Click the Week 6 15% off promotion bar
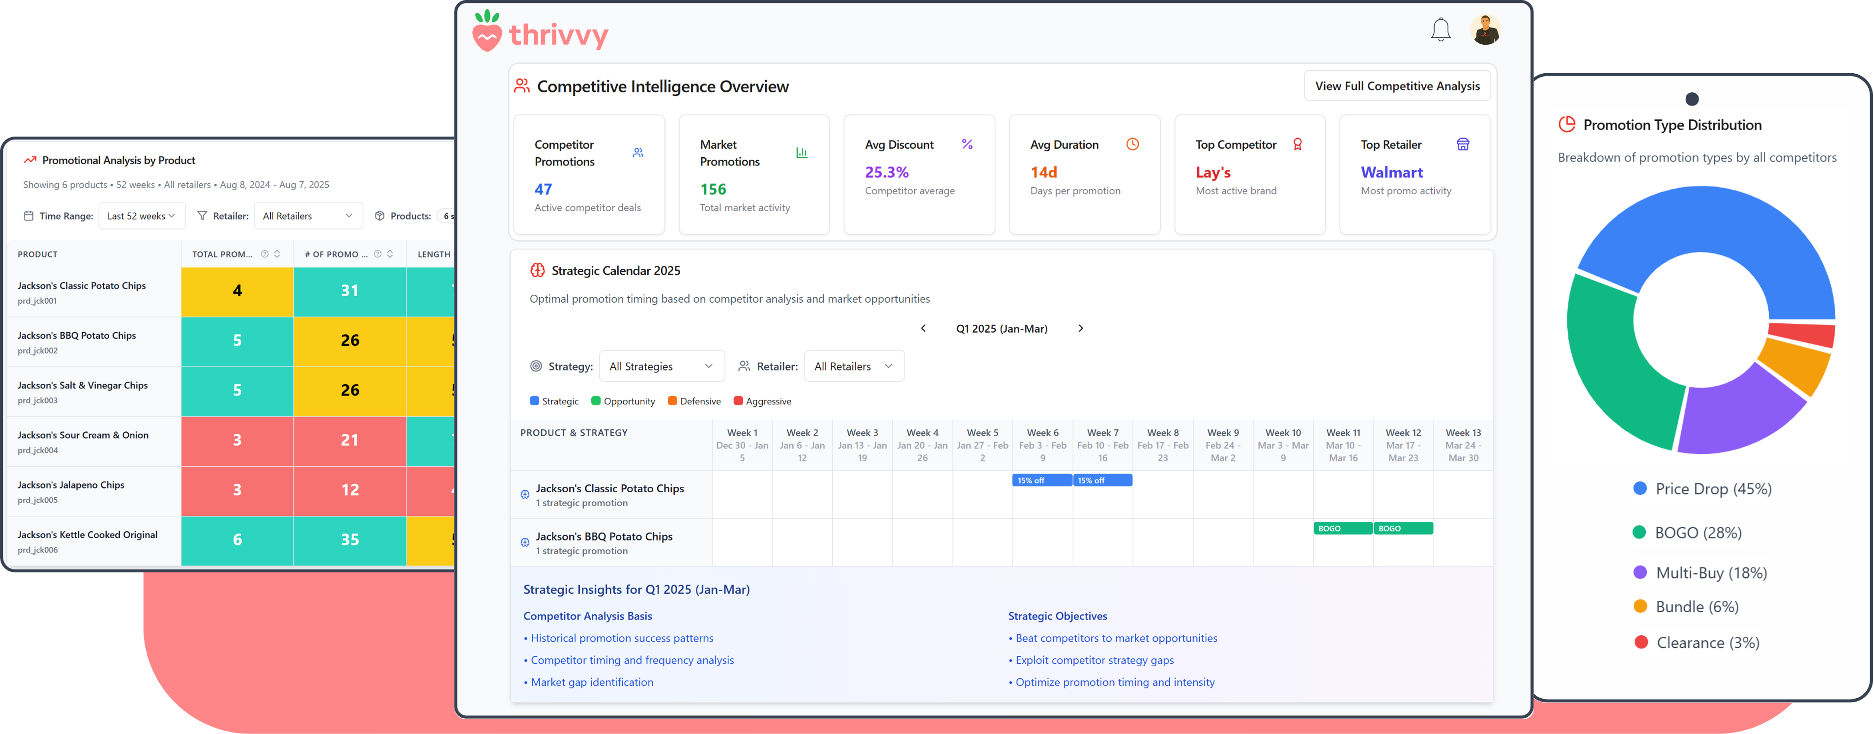 1042,480
